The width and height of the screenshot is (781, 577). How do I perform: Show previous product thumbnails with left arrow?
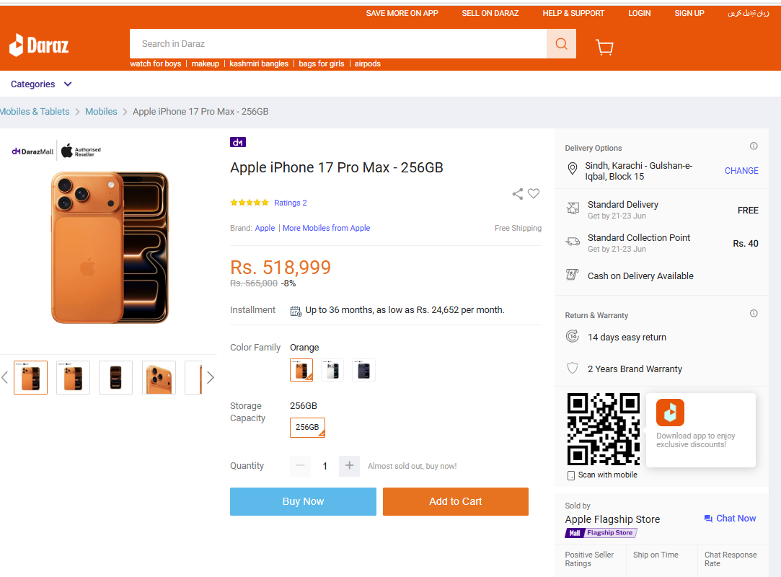click(5, 378)
